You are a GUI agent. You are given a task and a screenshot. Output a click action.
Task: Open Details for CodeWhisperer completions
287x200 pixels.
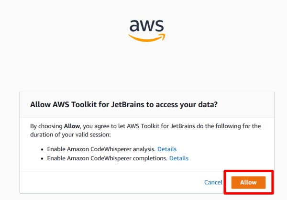179,158
